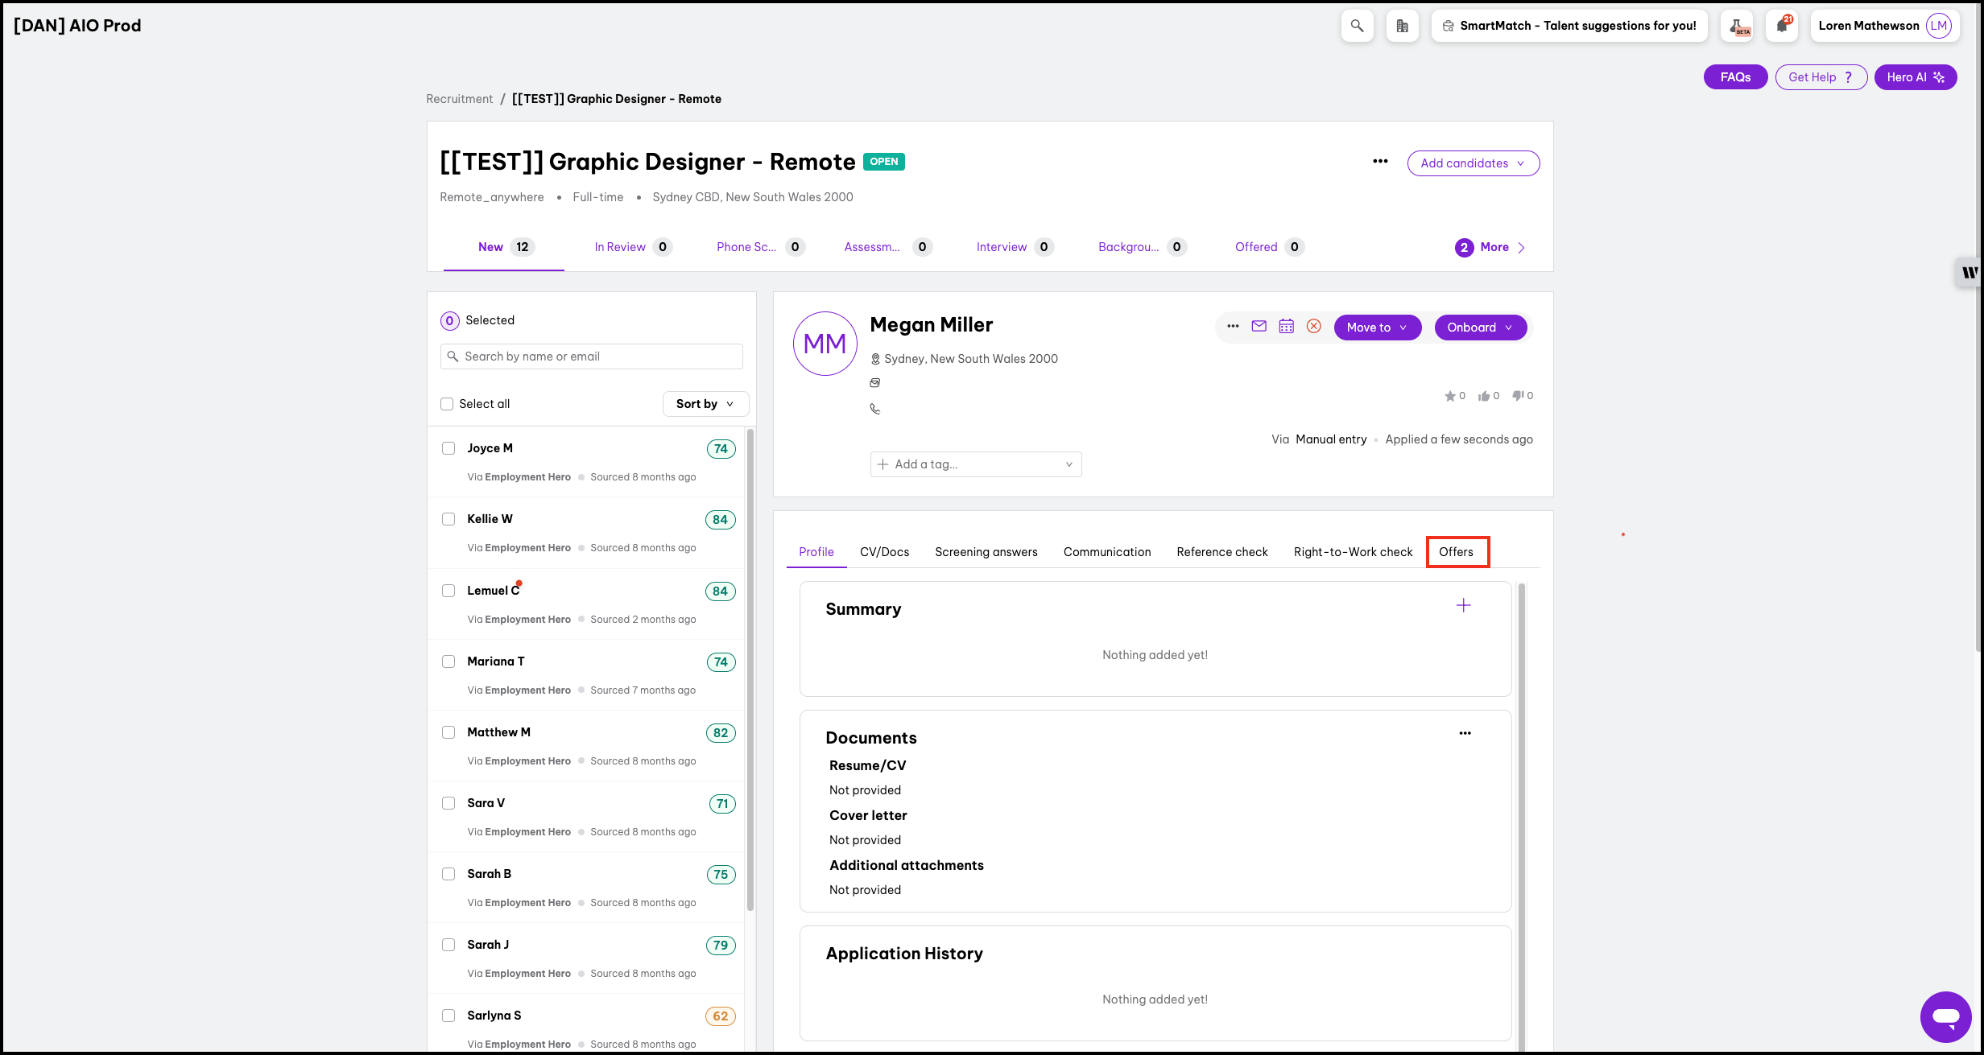The width and height of the screenshot is (1984, 1055).
Task: Schedule interview using the calendar icon
Action: [x=1287, y=326]
